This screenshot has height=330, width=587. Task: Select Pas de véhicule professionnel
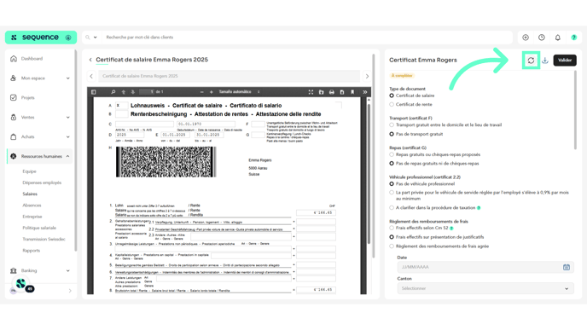click(392, 184)
